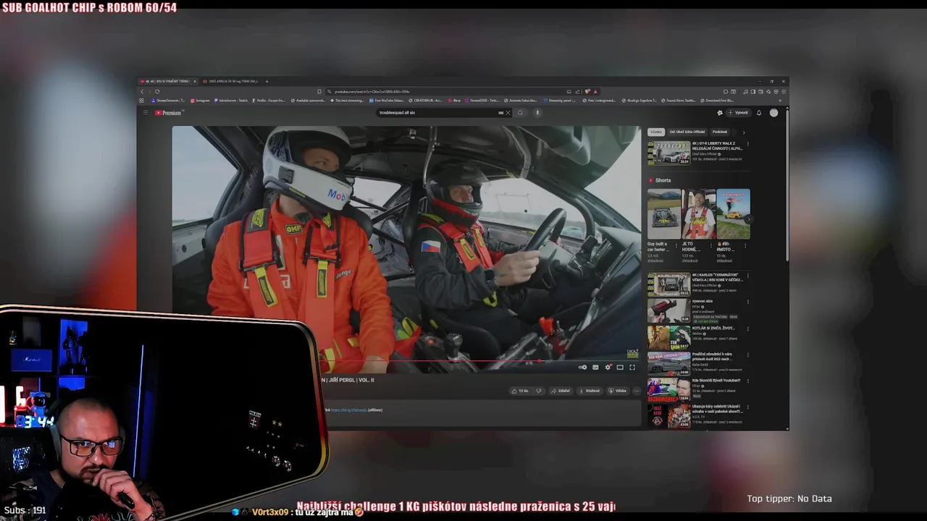Go back with the browser back arrow
The image size is (927, 521).
pyautogui.click(x=142, y=92)
